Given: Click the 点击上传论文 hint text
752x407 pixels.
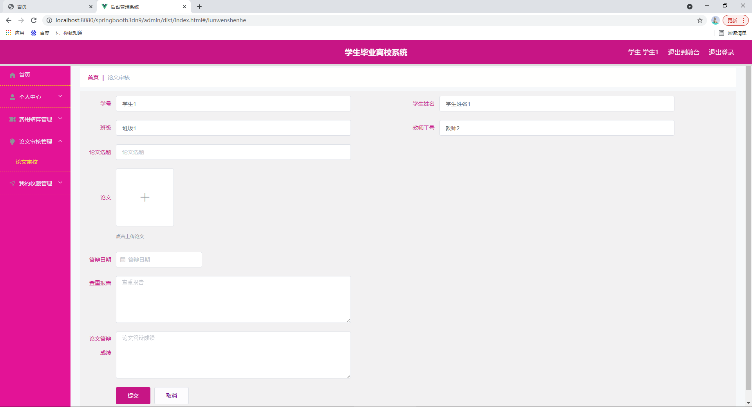Looking at the screenshot, I should point(130,237).
